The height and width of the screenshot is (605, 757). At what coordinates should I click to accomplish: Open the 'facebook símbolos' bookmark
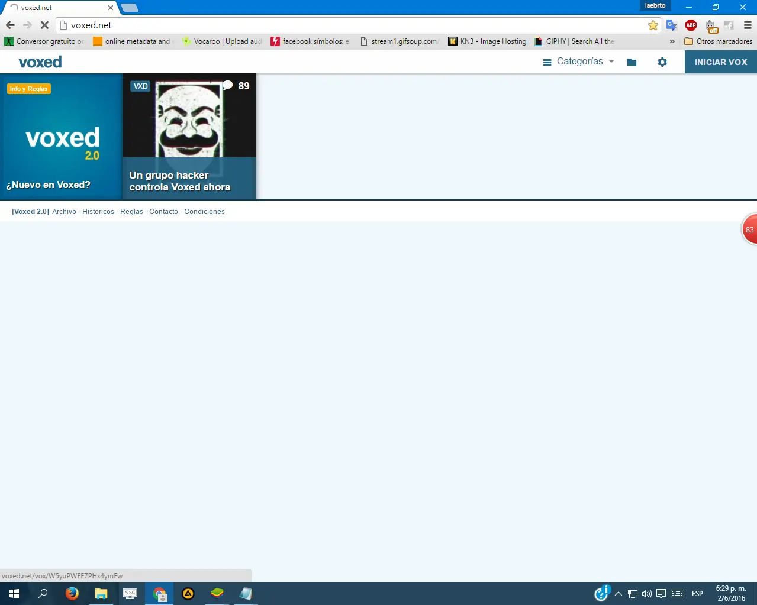[x=311, y=41]
